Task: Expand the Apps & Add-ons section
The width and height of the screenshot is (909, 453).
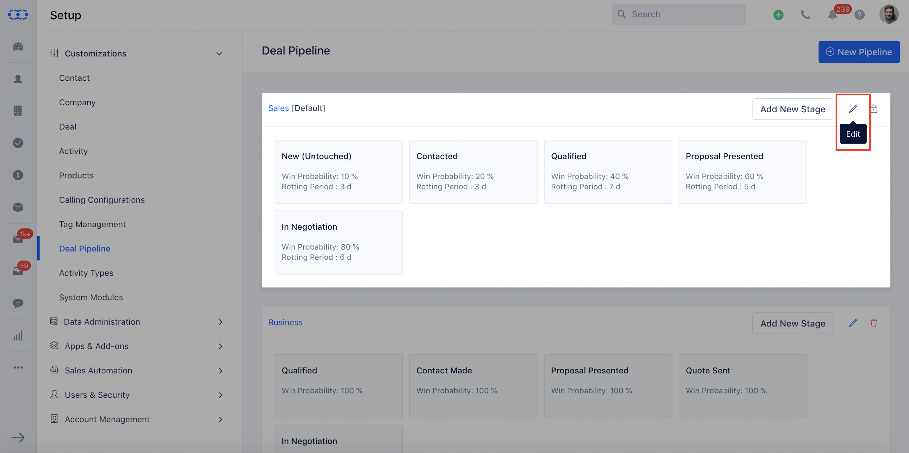Action: (x=220, y=346)
